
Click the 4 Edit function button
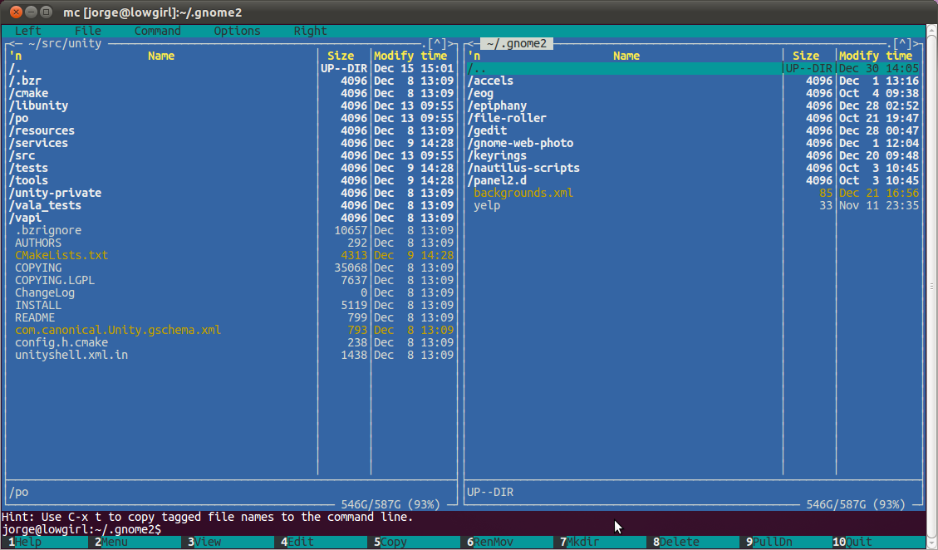pyautogui.click(x=299, y=542)
